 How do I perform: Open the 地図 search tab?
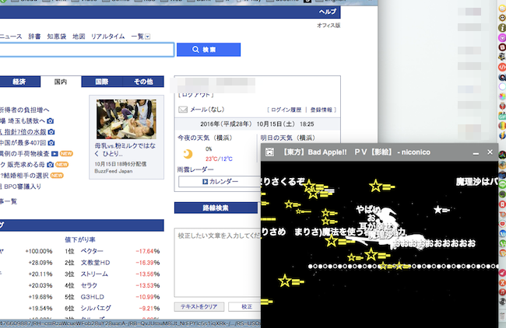click(79, 37)
